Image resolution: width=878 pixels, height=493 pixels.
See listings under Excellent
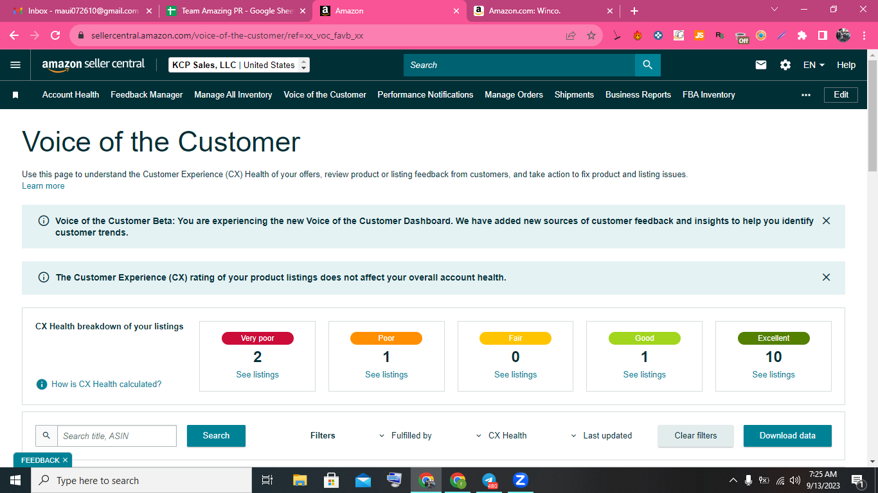774,375
